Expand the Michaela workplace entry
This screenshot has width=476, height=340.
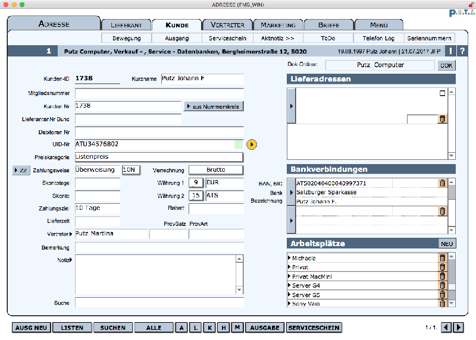(x=289, y=258)
